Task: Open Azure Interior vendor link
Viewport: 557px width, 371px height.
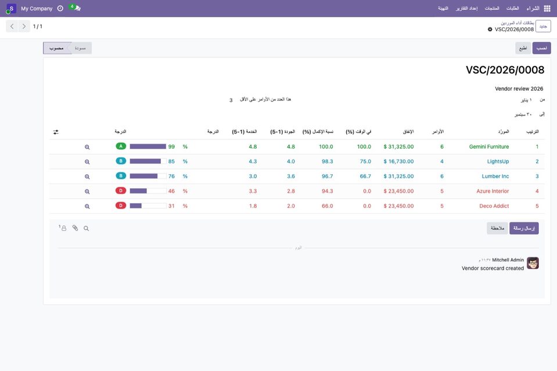Action: 493,191
